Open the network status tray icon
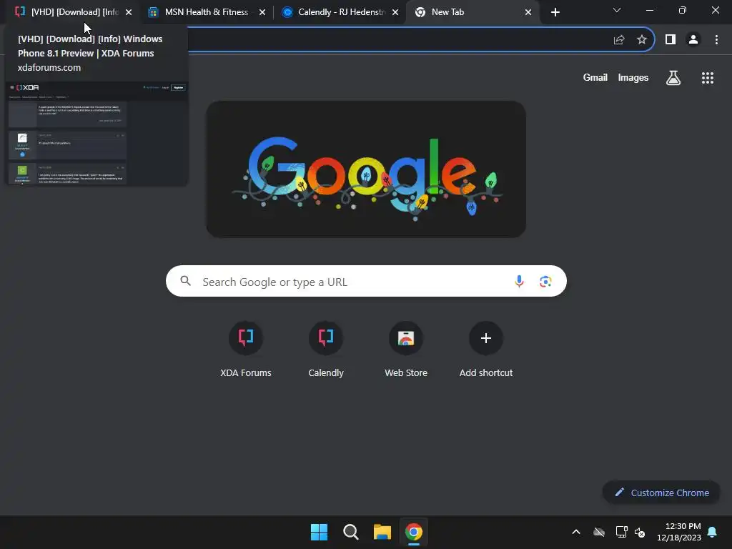Screen dimensions: 732x549 pyautogui.click(x=621, y=532)
